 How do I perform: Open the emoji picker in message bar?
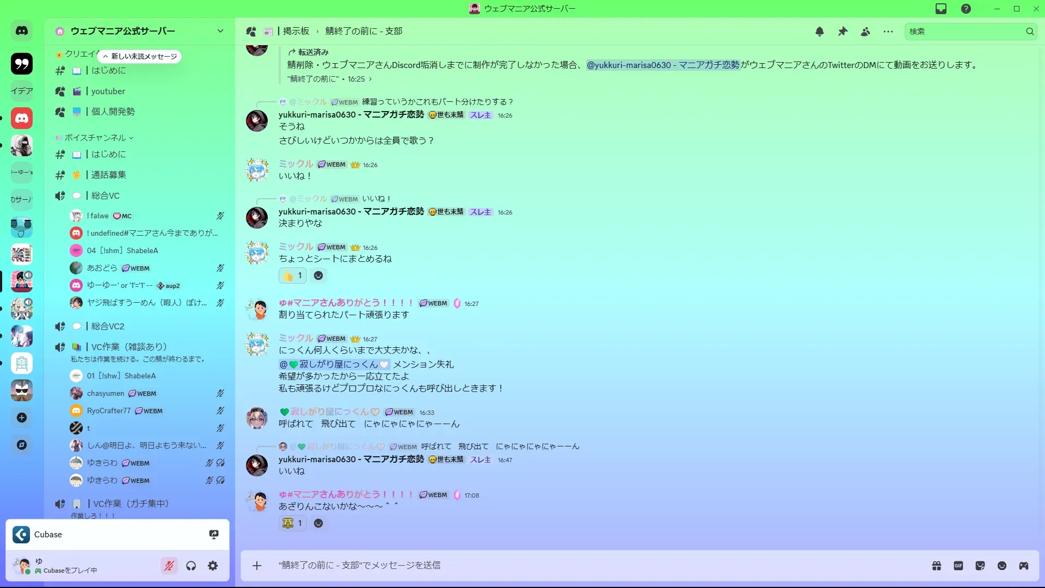tap(1002, 566)
